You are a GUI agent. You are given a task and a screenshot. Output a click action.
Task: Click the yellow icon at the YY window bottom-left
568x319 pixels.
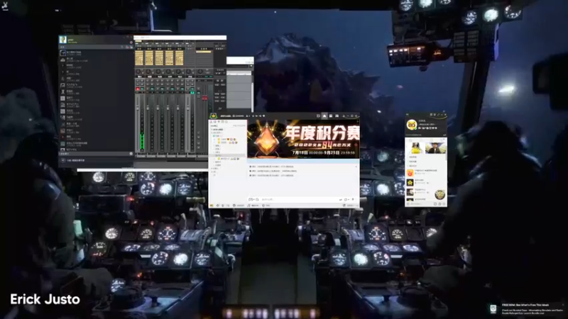(x=212, y=206)
